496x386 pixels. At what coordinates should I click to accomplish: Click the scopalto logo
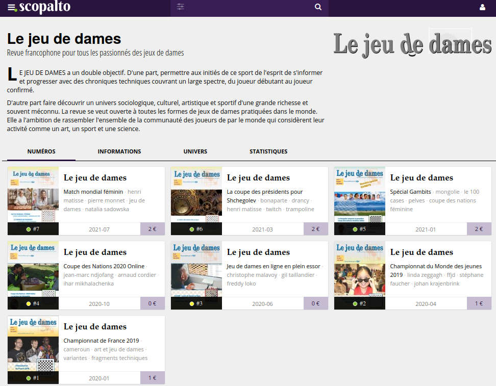coord(44,8)
